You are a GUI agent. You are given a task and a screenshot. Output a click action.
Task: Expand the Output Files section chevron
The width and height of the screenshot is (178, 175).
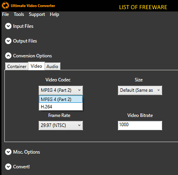pos(8,41)
